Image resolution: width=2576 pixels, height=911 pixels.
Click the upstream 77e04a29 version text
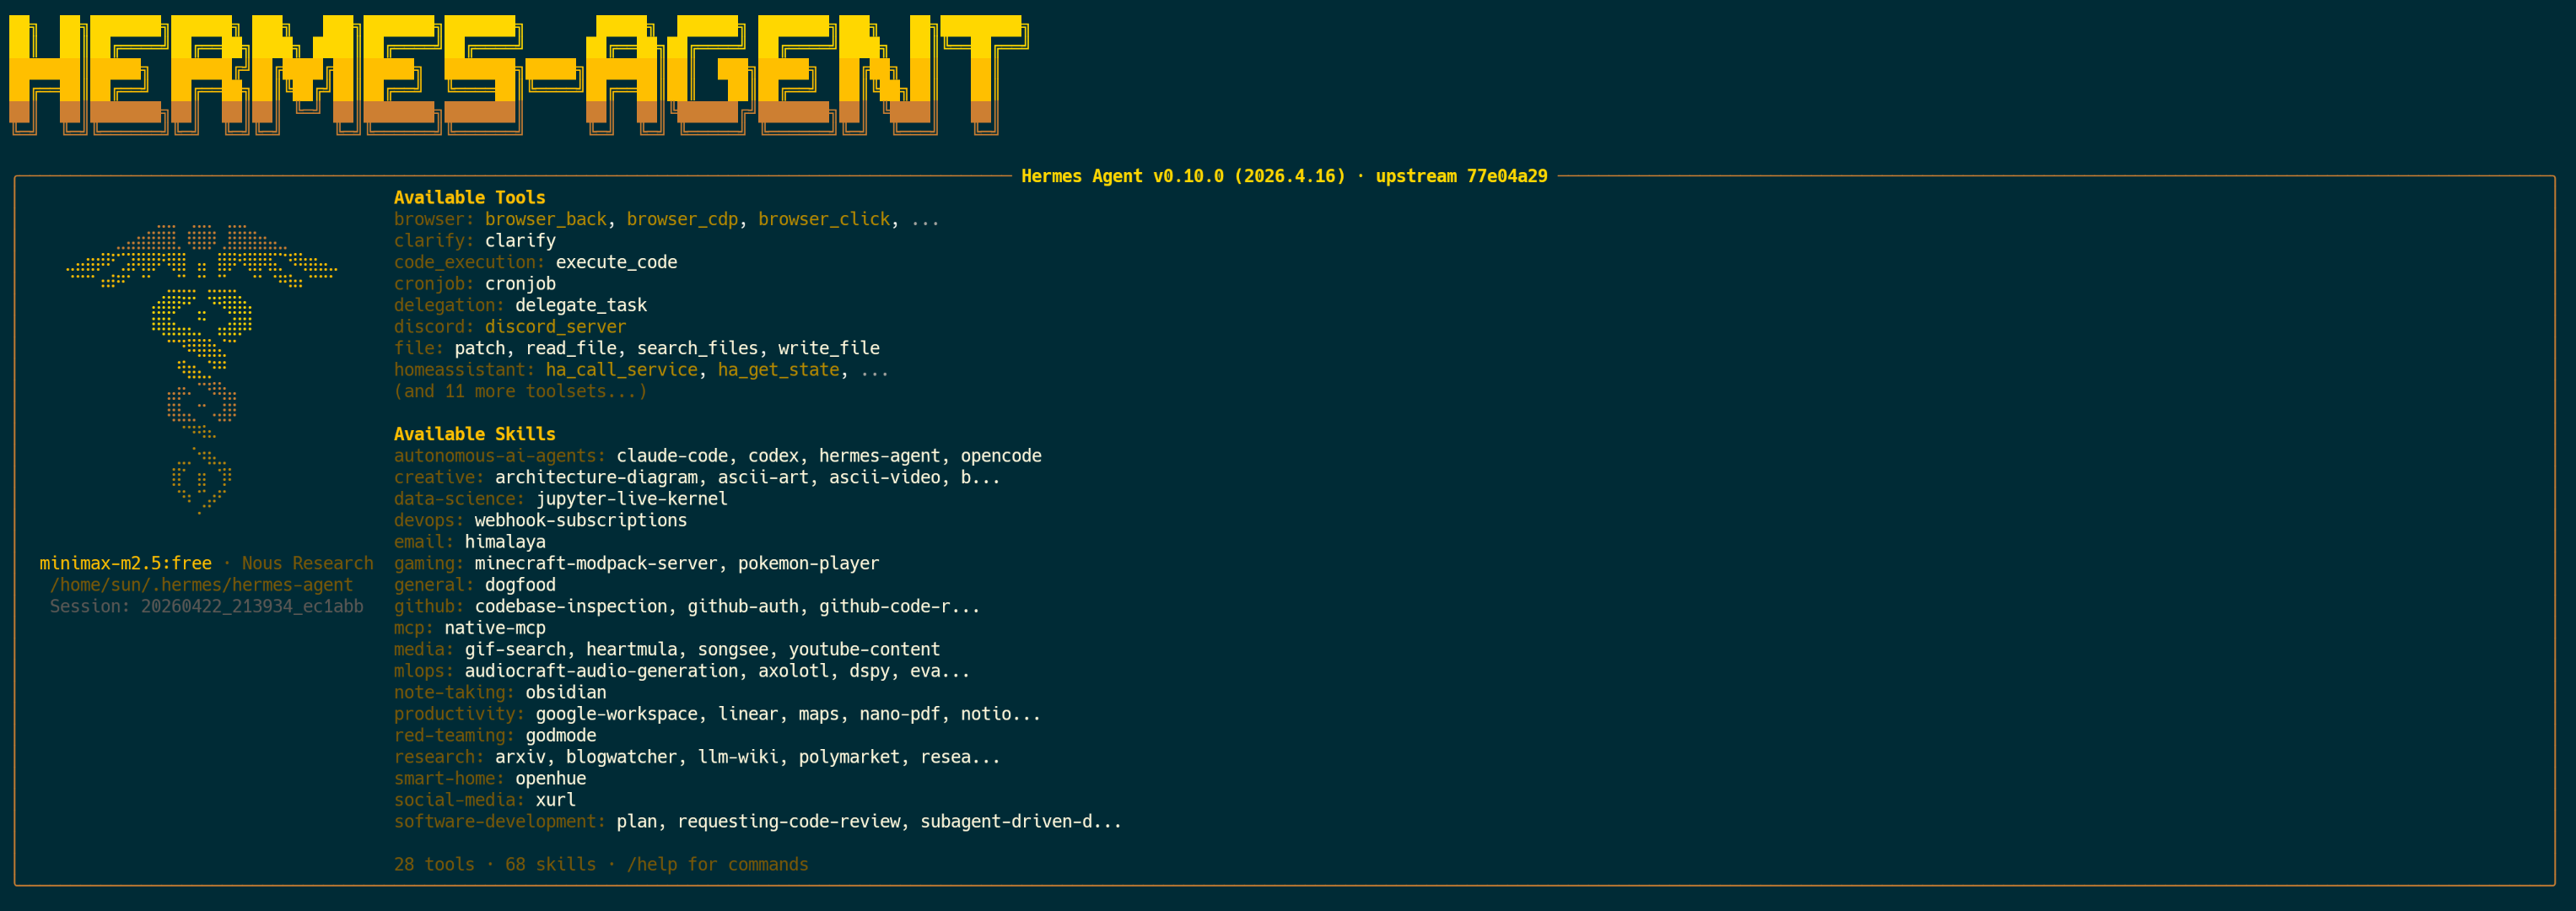pyautogui.click(x=1460, y=177)
